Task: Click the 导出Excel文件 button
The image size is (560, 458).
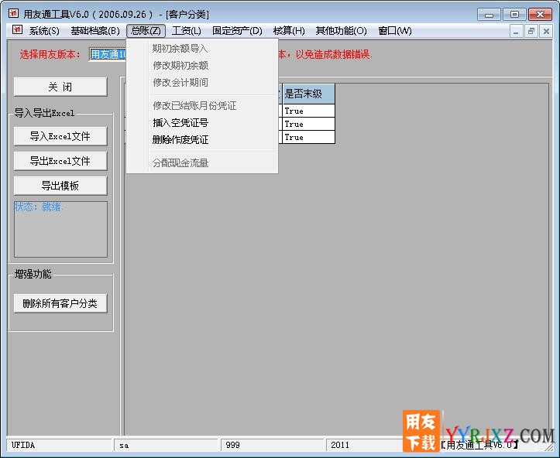Action: click(60, 161)
